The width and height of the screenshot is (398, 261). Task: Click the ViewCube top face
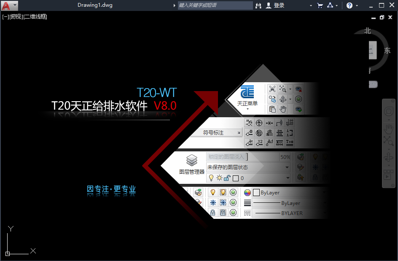(372, 50)
